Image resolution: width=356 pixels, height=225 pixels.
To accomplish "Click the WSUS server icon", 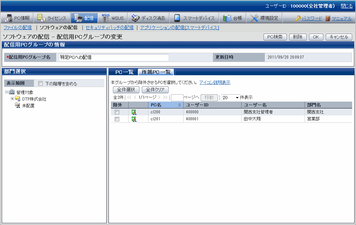I will click(105, 18).
